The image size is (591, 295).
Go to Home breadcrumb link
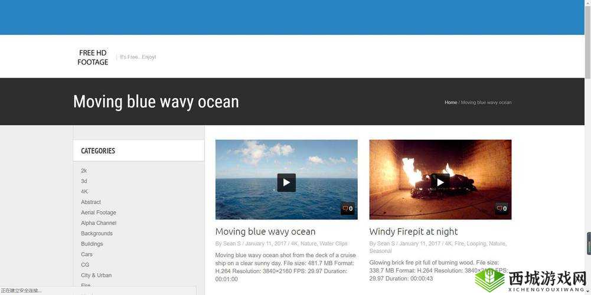[x=451, y=103]
